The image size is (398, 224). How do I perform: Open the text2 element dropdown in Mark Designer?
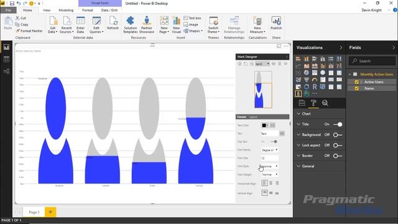[262, 63]
